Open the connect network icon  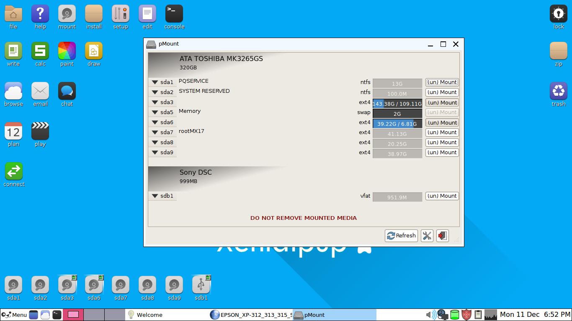(x=14, y=175)
